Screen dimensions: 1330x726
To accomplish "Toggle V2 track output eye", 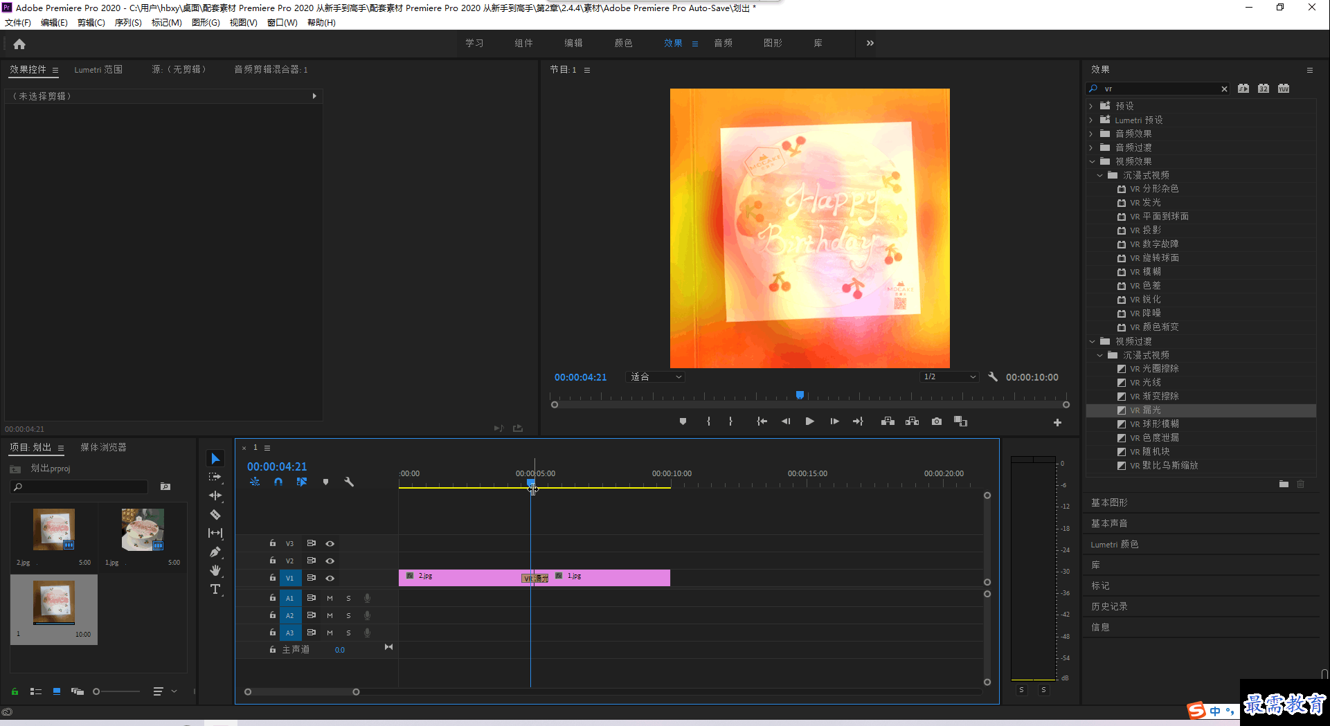I will pos(330,561).
